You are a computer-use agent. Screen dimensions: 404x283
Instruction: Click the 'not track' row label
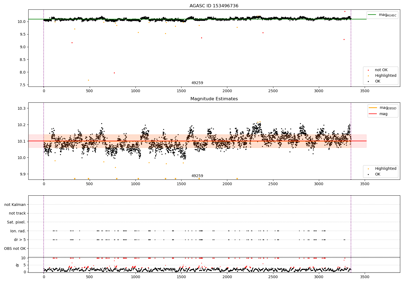[17, 213]
